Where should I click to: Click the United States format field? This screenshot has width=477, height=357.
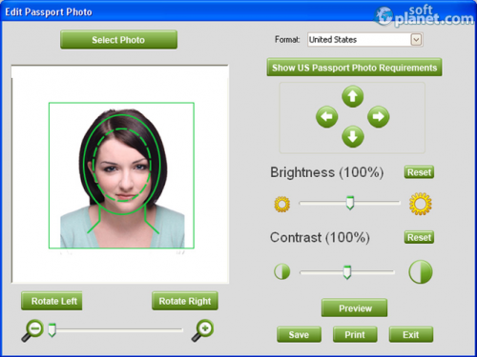(x=365, y=40)
